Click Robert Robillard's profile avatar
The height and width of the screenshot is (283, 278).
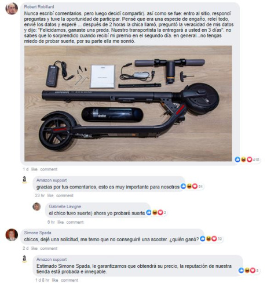[12, 9]
